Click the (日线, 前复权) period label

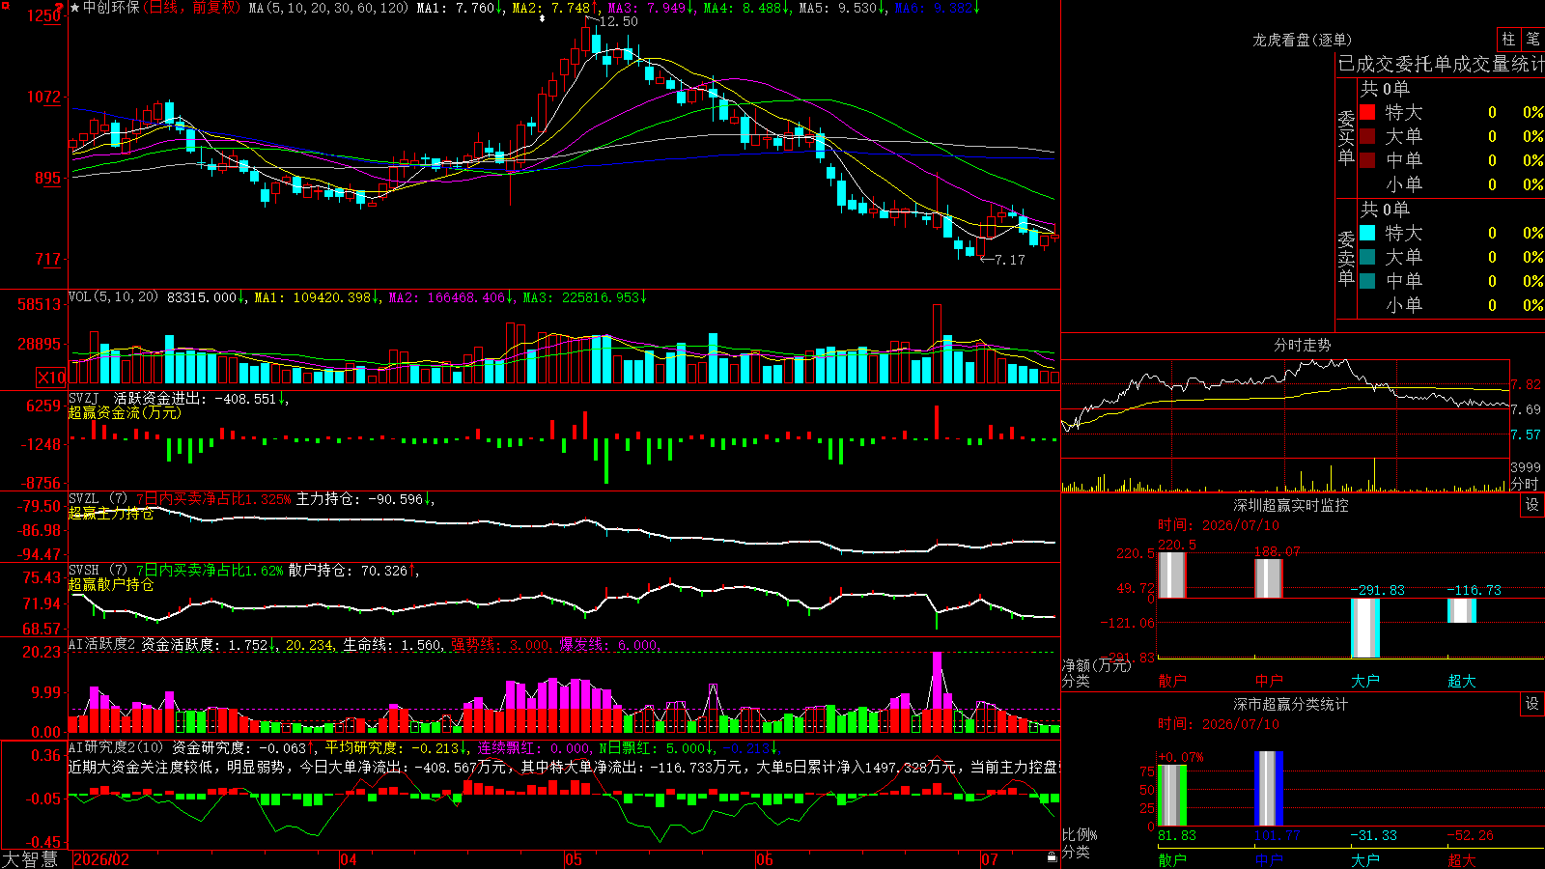[191, 8]
